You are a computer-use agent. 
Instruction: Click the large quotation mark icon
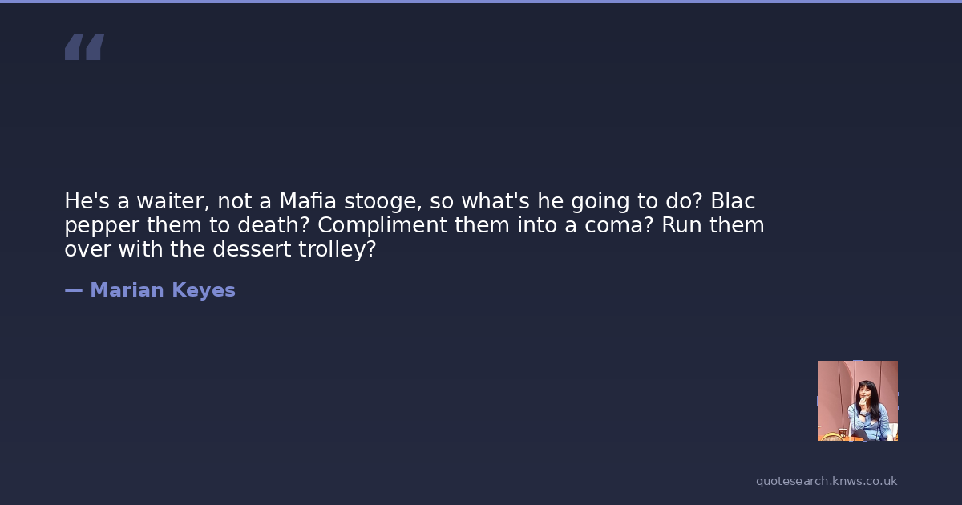84,47
